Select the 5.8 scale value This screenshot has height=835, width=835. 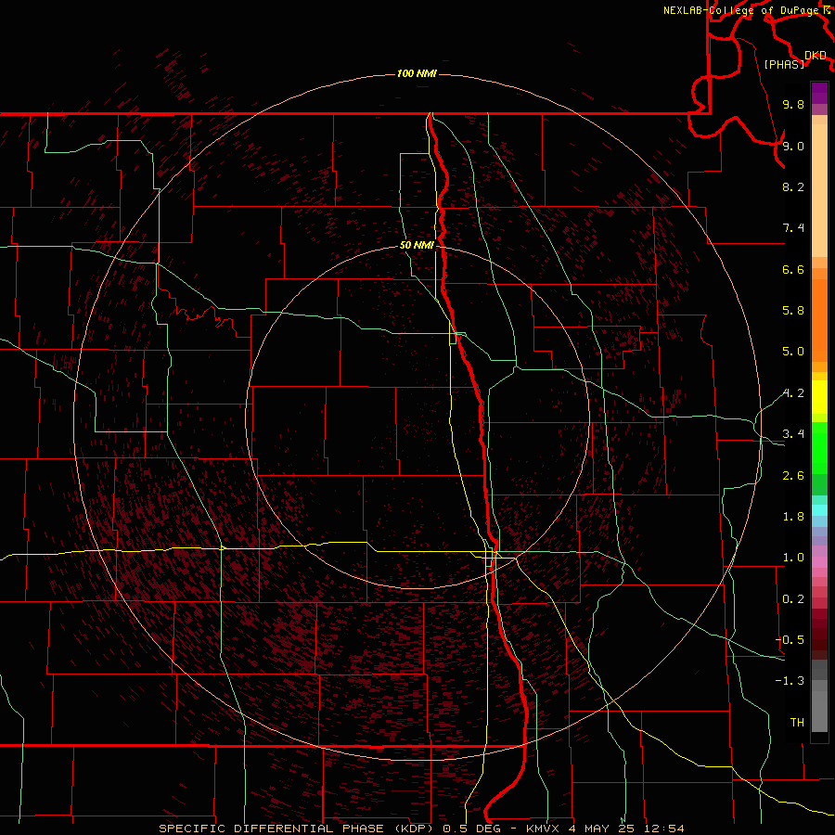pyautogui.click(x=793, y=311)
